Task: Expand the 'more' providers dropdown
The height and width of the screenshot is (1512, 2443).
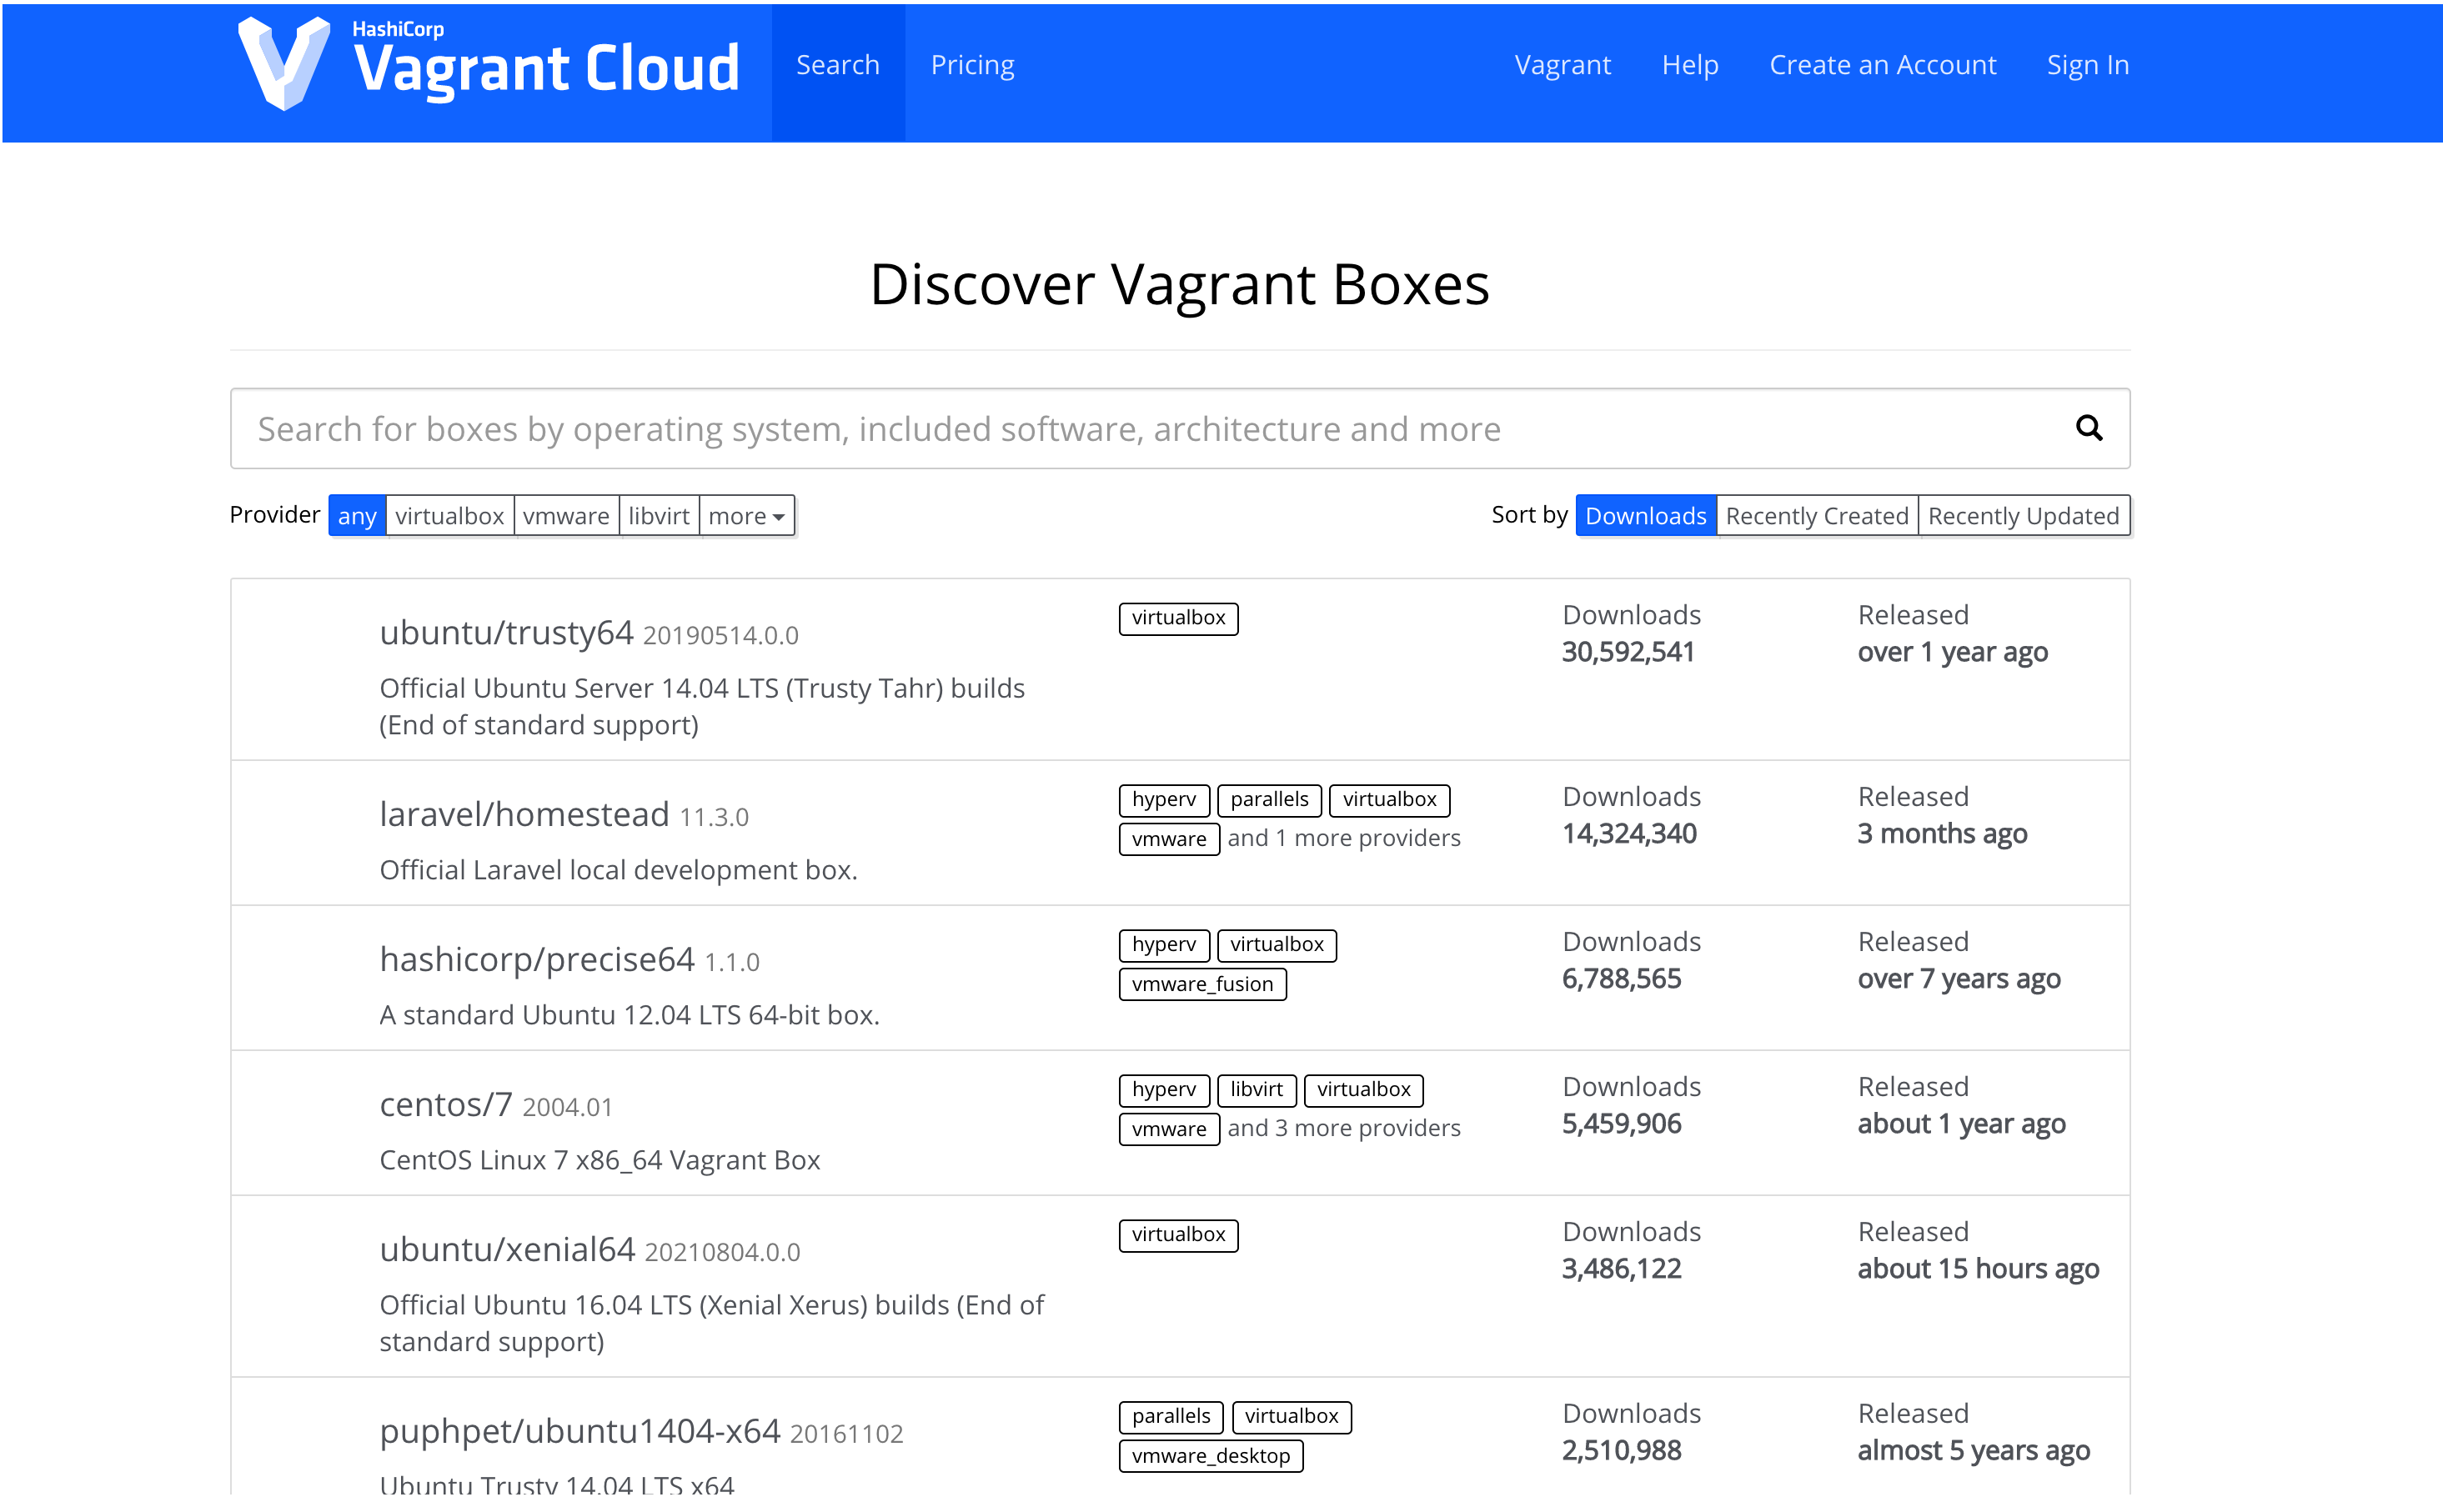Action: 746,516
